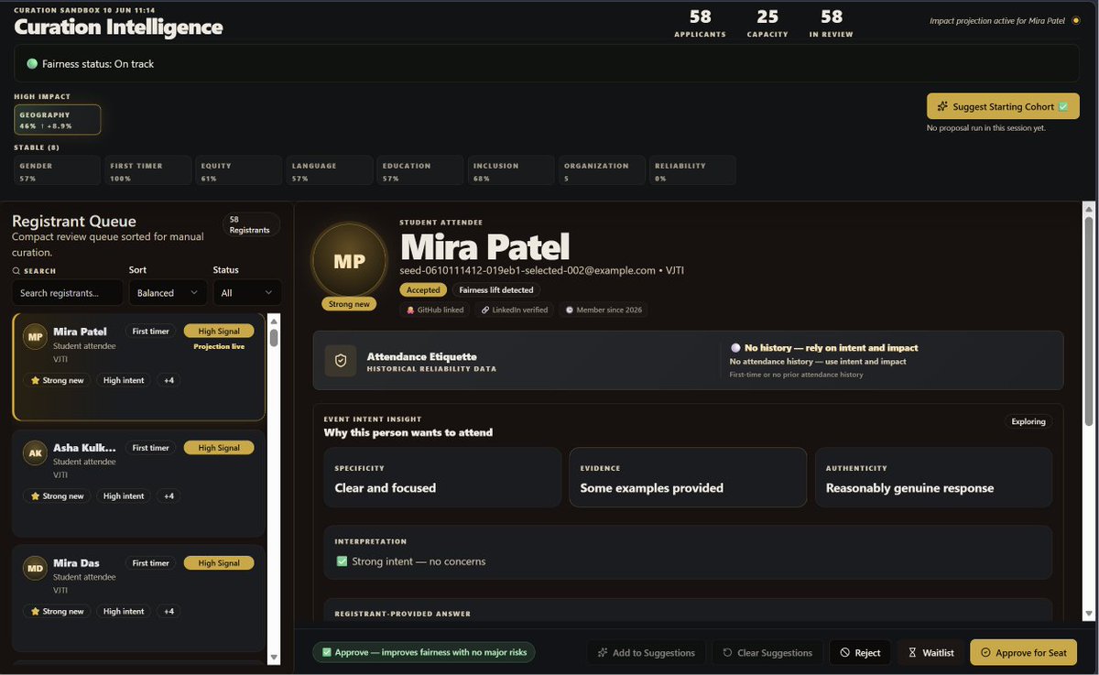Open the Authenticity insight card
Image resolution: width=1099 pixels, height=675 pixels.
[x=933, y=477]
